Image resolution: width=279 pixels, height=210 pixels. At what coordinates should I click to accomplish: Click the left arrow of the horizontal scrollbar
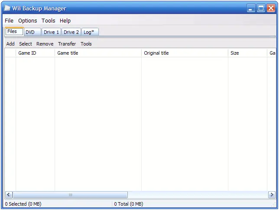[x=9, y=195]
